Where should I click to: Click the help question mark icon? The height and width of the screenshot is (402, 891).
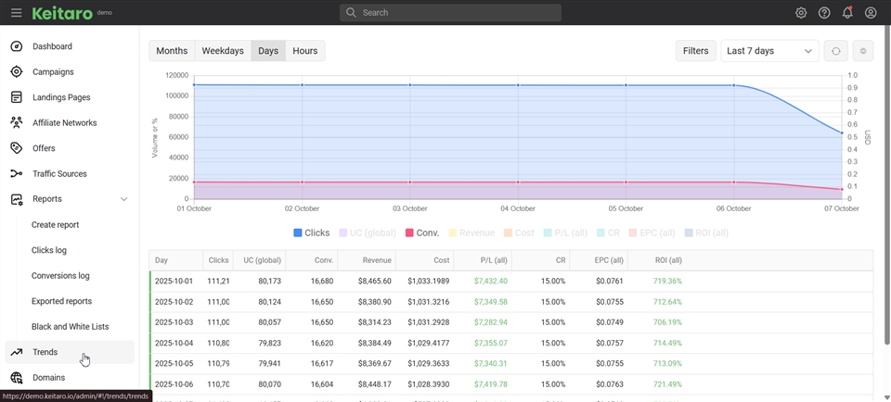[x=824, y=13]
